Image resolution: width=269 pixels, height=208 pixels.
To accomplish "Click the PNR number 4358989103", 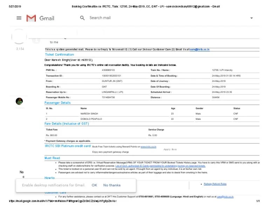I will click(108, 70).
